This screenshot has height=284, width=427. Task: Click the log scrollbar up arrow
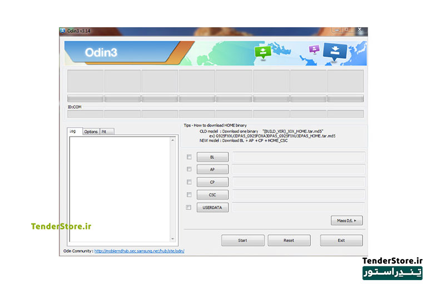point(173,140)
